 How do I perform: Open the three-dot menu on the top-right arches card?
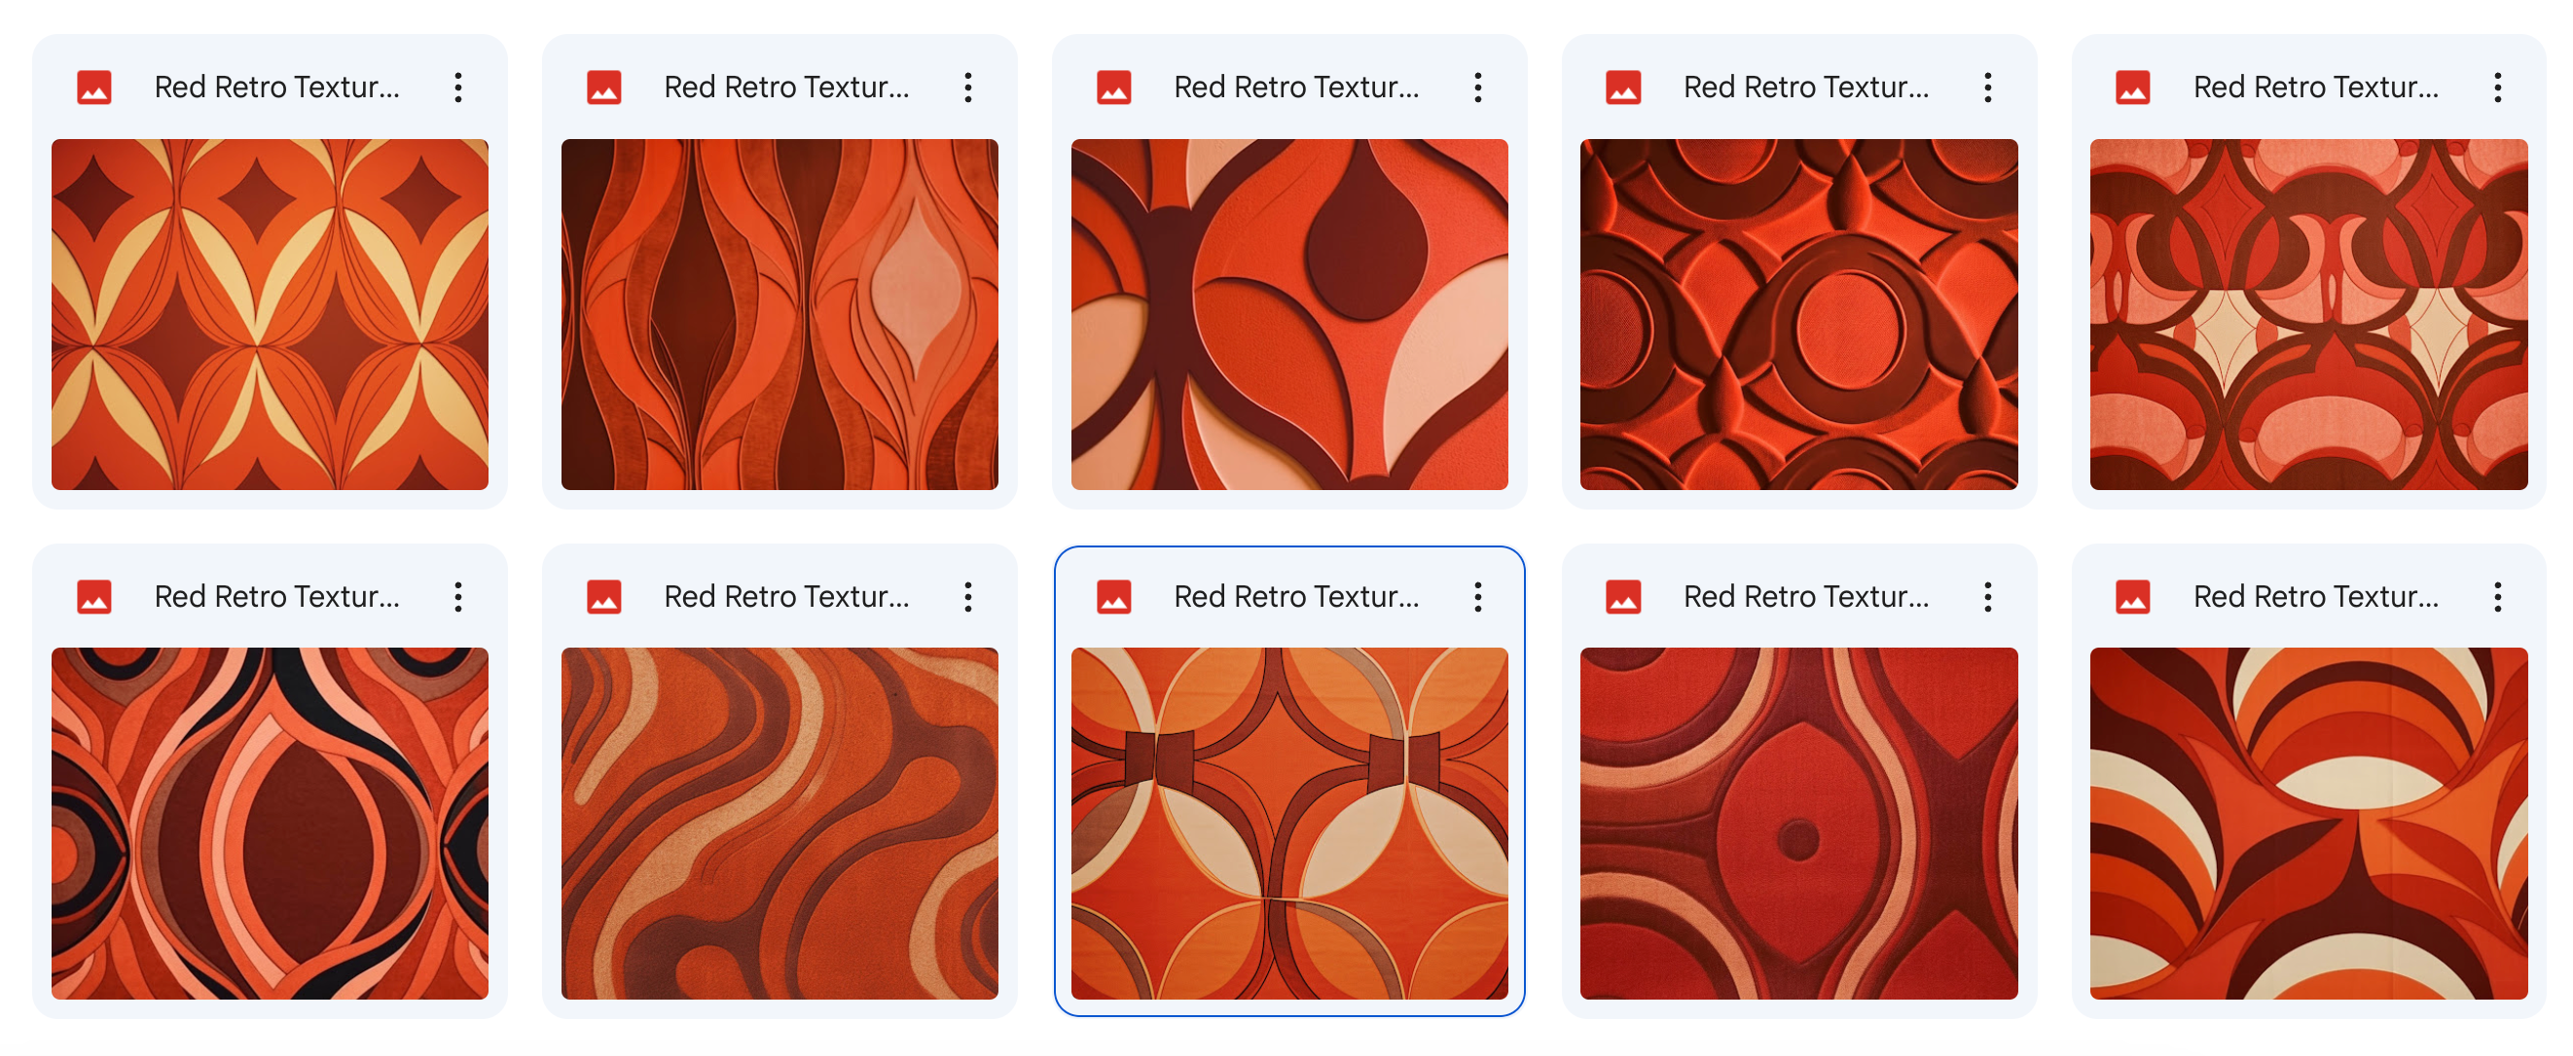tap(2497, 87)
